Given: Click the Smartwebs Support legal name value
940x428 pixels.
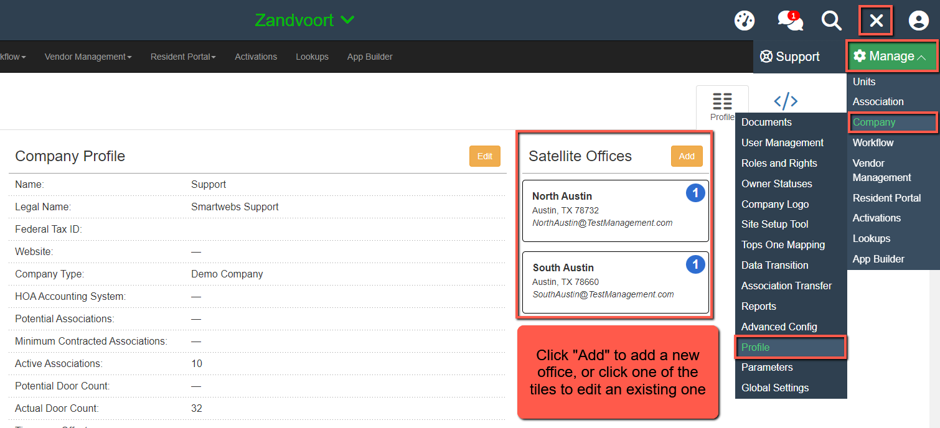Looking at the screenshot, I should click(x=235, y=207).
